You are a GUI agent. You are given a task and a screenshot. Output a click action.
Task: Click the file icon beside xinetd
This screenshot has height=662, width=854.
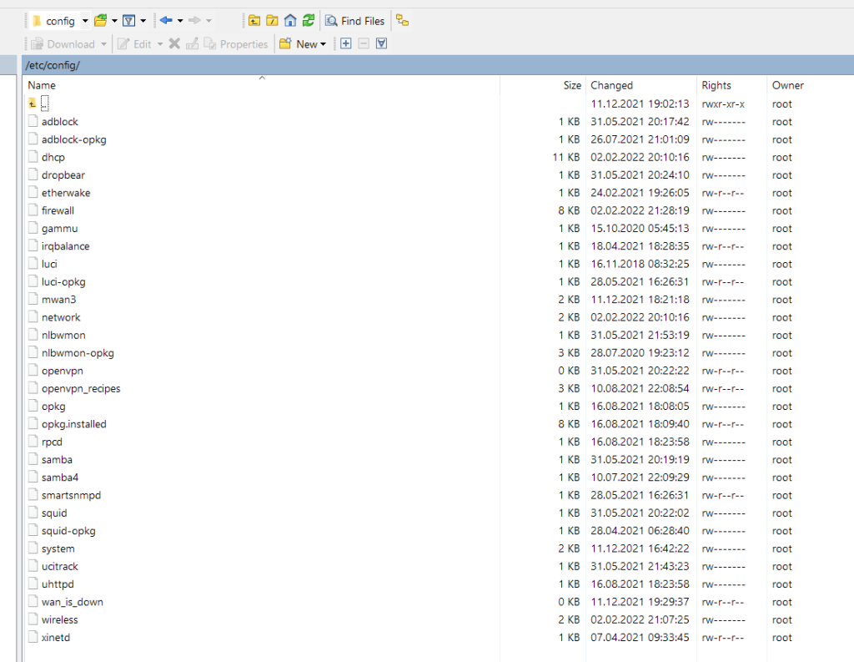(33, 638)
